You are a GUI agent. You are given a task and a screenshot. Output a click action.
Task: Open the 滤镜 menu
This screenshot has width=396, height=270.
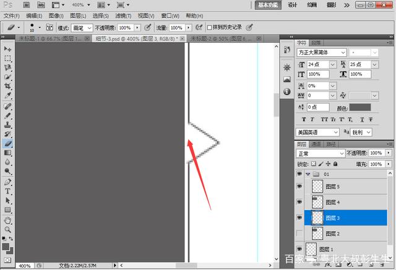(123, 16)
